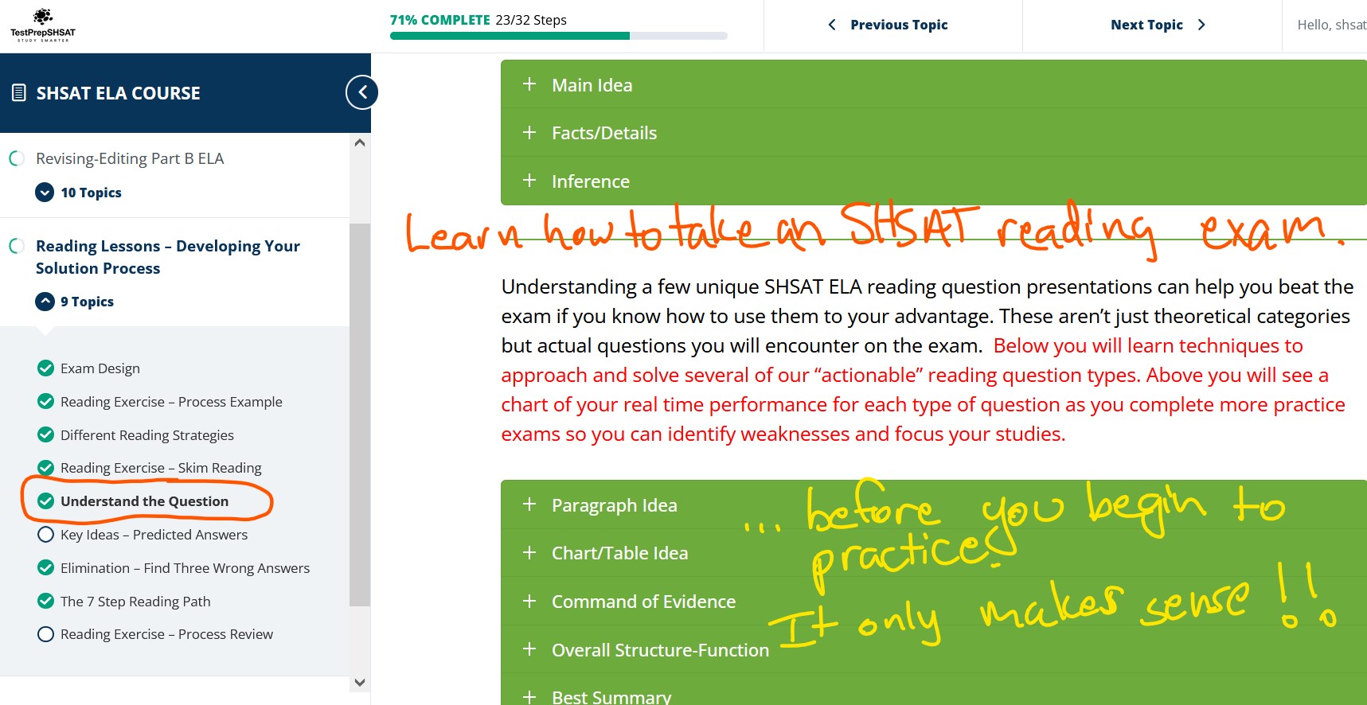This screenshot has width=1367, height=705.
Task: Collapse sidebar with the circular arrow button
Action: (362, 92)
